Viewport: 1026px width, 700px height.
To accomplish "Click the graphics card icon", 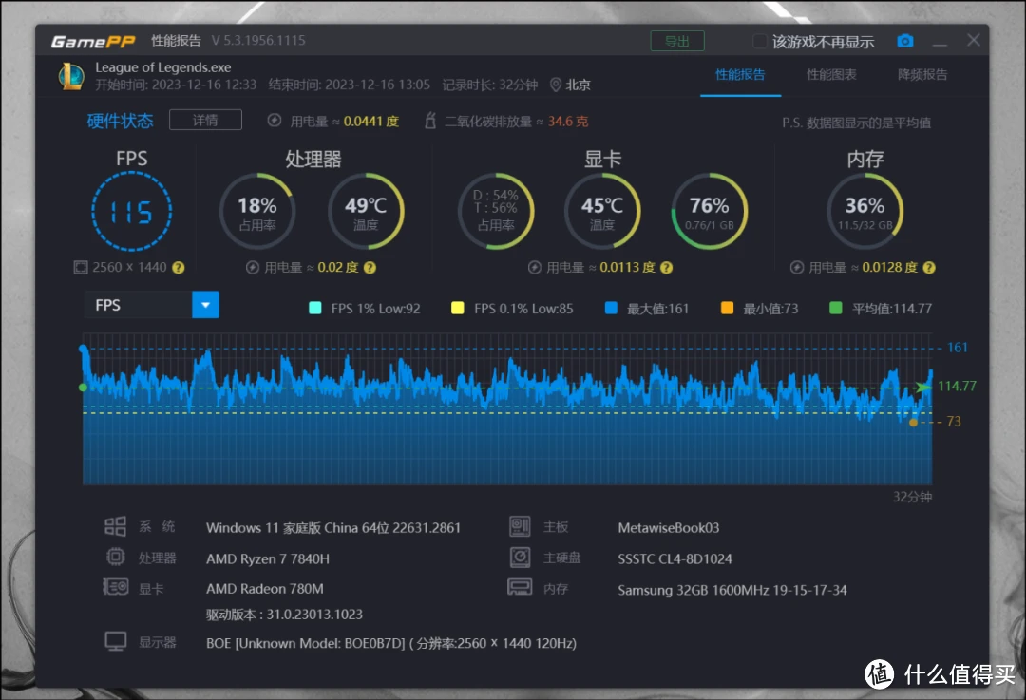I will pyautogui.click(x=116, y=587).
